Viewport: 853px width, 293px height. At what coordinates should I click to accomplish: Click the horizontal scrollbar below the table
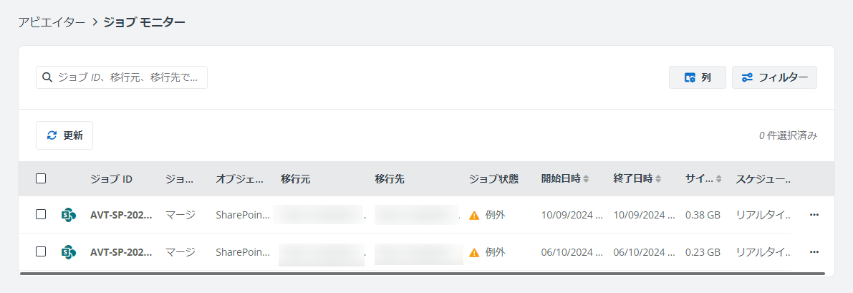tap(422, 274)
